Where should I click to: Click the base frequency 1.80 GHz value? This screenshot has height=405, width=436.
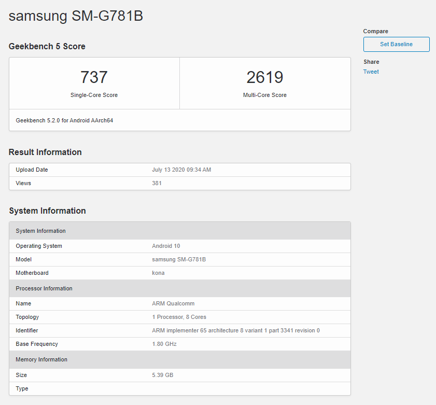click(164, 344)
